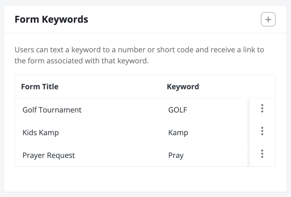This screenshot has width=291, height=197.
Task: Select the Kids Kamp form title
Action: click(x=41, y=133)
